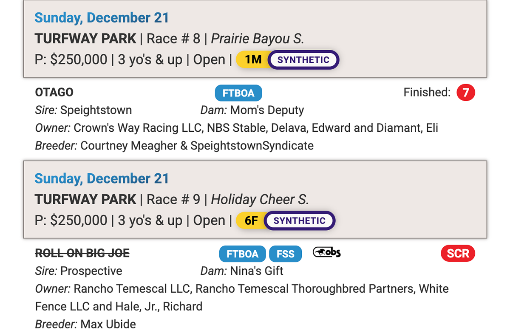Click the FTBOA badge next to Otago
The image size is (510, 336).
238,93
